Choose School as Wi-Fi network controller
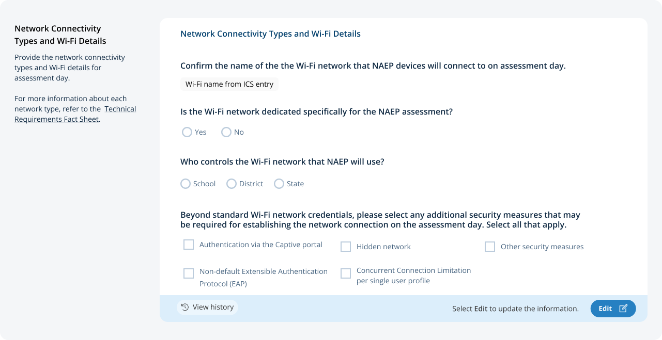This screenshot has height=340, width=662. 186,184
